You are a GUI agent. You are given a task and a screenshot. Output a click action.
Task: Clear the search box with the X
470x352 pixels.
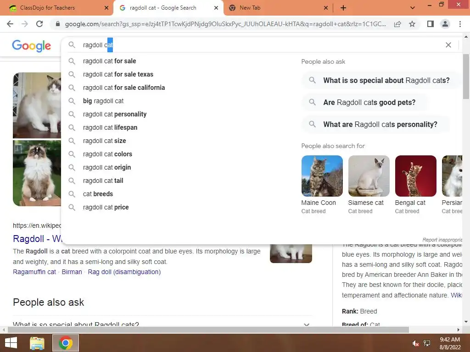[448, 45]
